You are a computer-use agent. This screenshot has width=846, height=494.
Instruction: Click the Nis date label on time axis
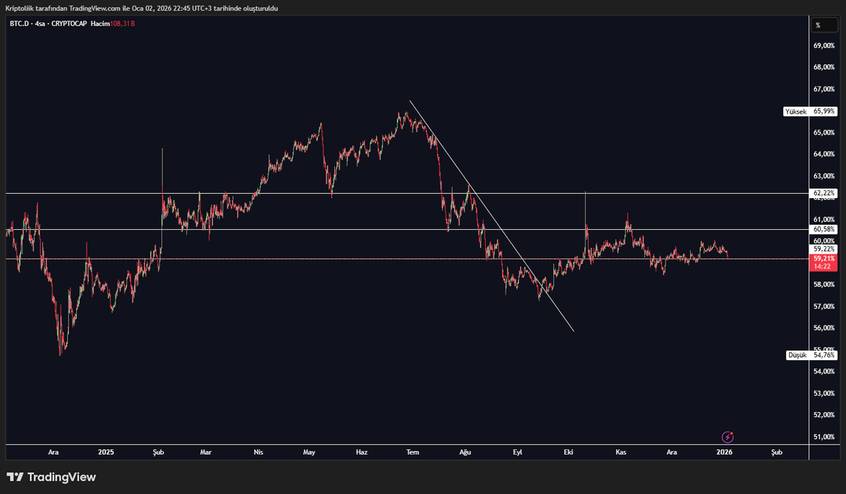coord(258,452)
